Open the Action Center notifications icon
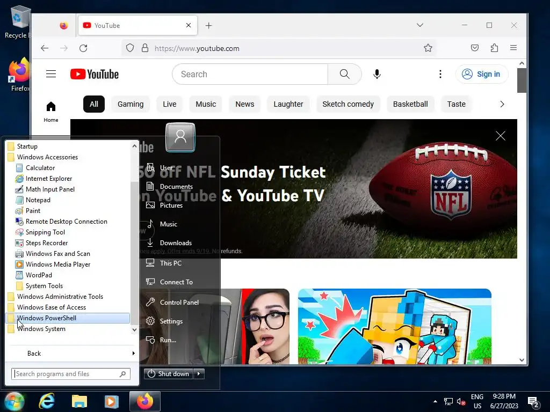The image size is (550, 412). [x=533, y=402]
